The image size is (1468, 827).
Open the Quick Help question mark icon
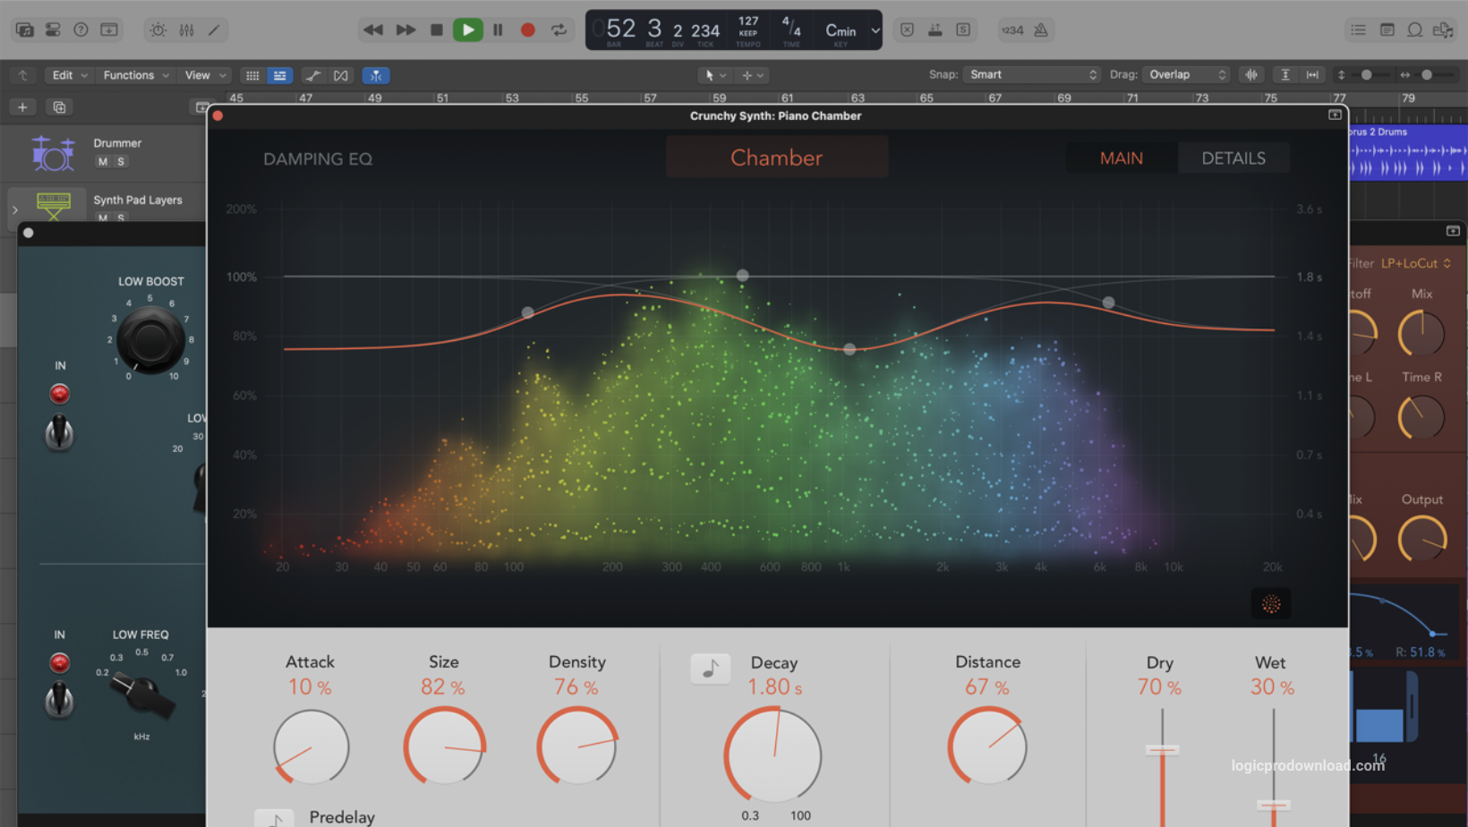coord(81,30)
